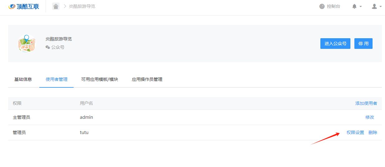Open 权限设置 for tutu
Screen dimensions: 385x167
click(355, 132)
